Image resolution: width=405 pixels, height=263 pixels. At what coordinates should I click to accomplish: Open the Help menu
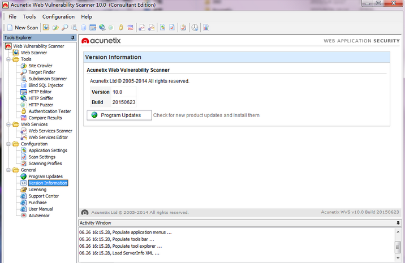click(x=87, y=16)
